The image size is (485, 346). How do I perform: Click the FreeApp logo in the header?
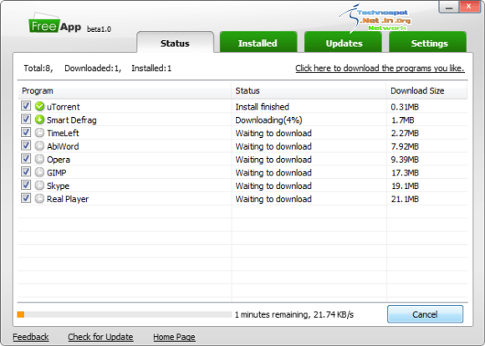(x=55, y=23)
